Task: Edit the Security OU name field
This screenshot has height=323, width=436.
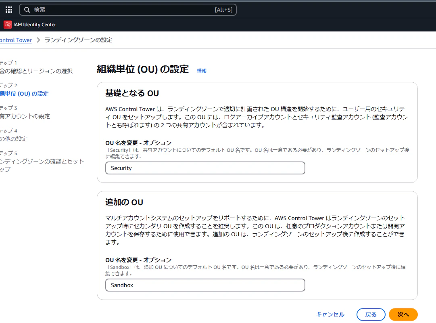Action: pyautogui.click(x=205, y=168)
